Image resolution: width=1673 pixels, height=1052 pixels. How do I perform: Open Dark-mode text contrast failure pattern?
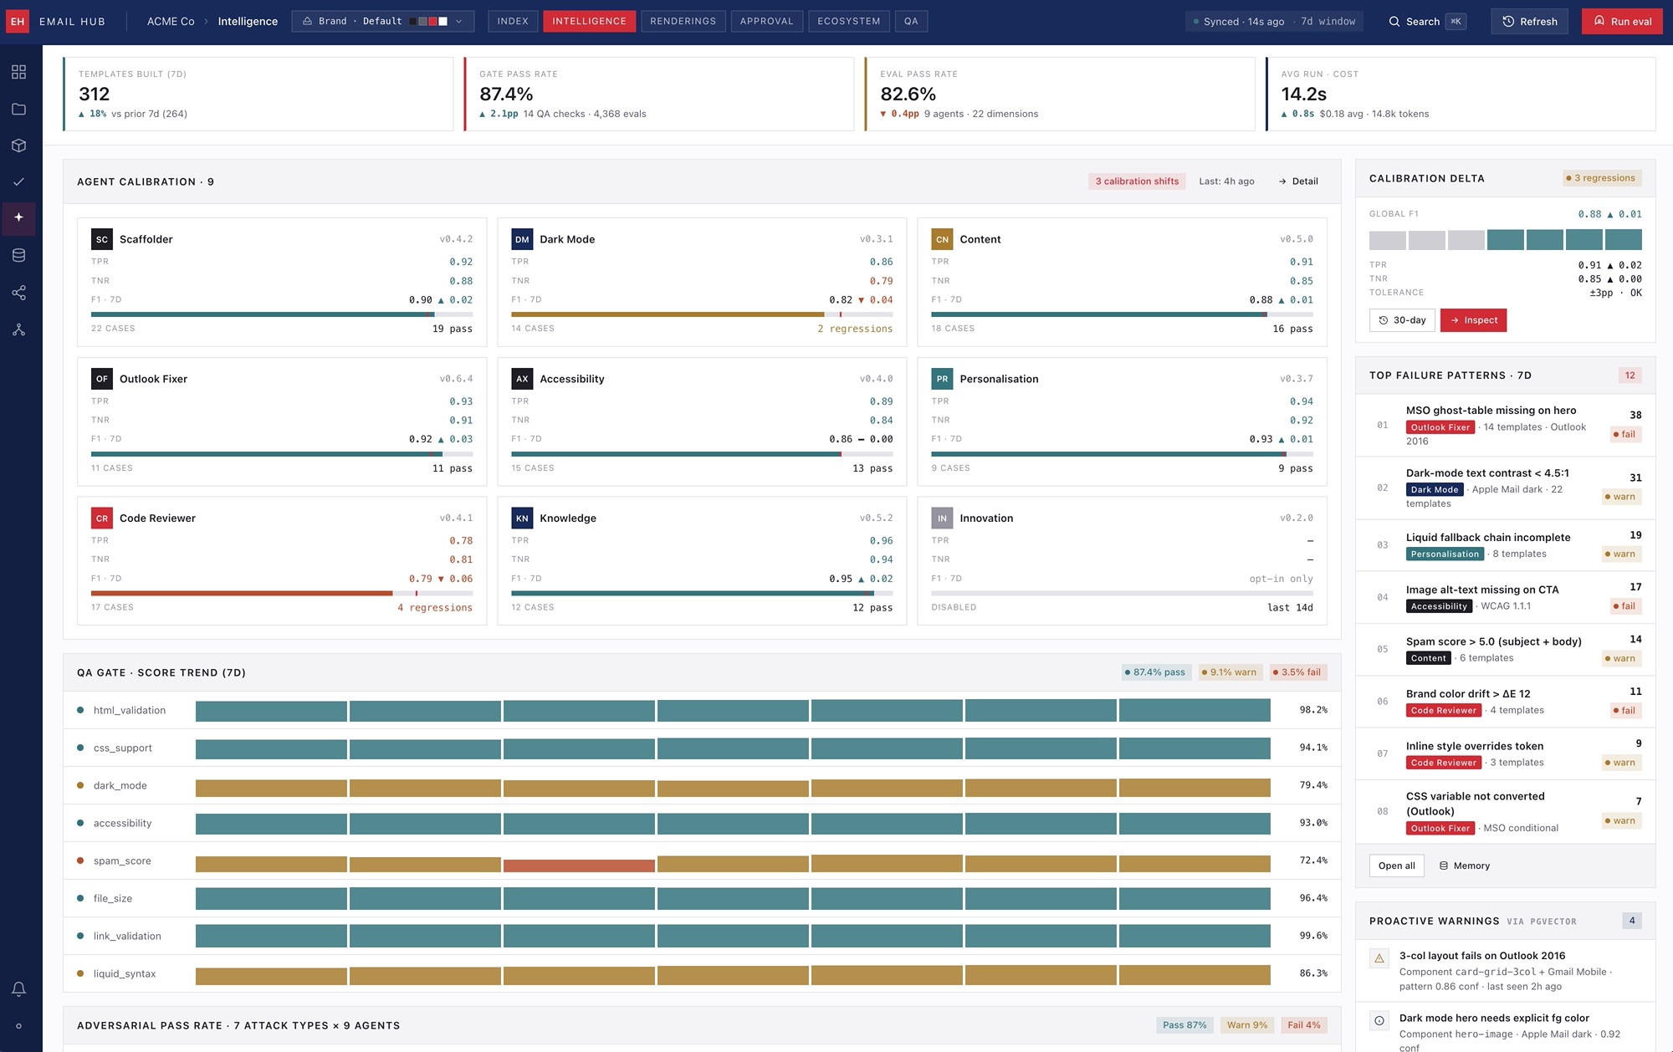click(1505, 488)
